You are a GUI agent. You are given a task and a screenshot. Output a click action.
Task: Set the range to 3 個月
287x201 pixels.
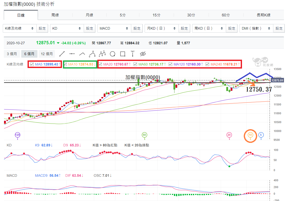point(12,54)
